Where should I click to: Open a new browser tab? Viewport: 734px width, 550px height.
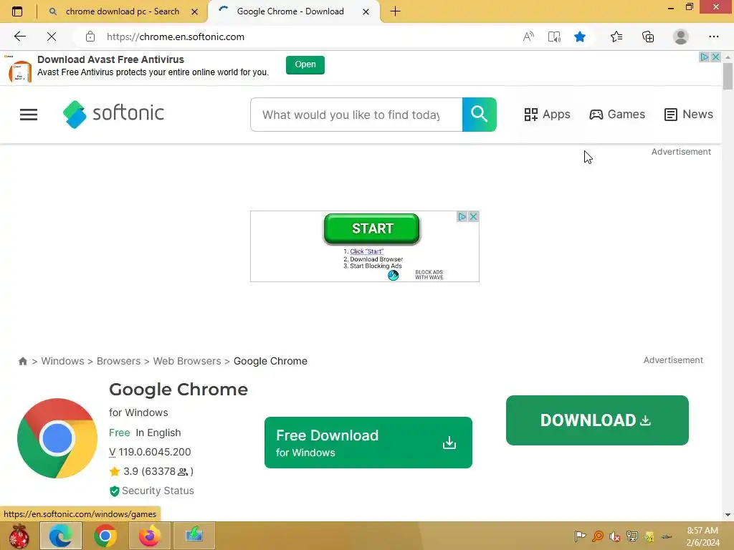click(x=395, y=11)
